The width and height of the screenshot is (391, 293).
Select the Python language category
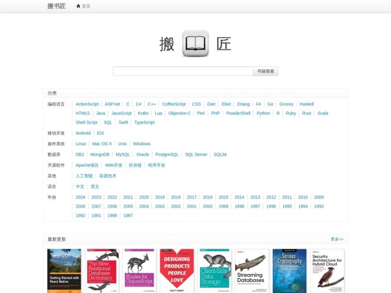coord(263,113)
